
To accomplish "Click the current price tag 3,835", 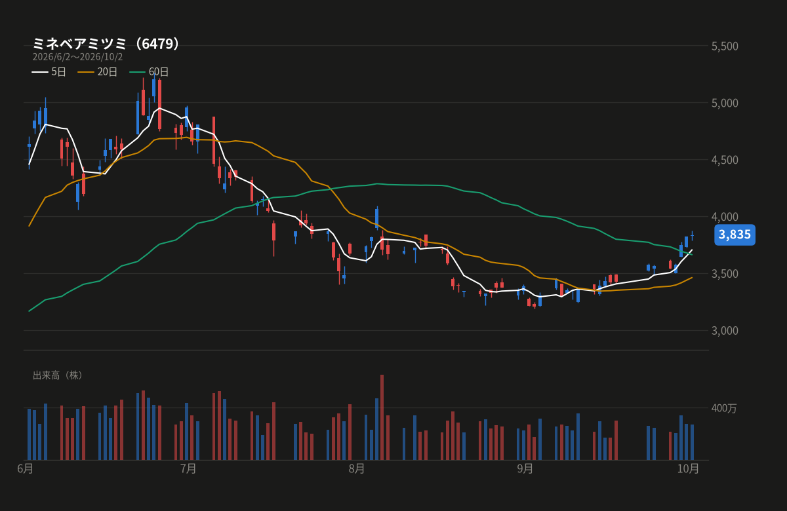I will pyautogui.click(x=735, y=235).
